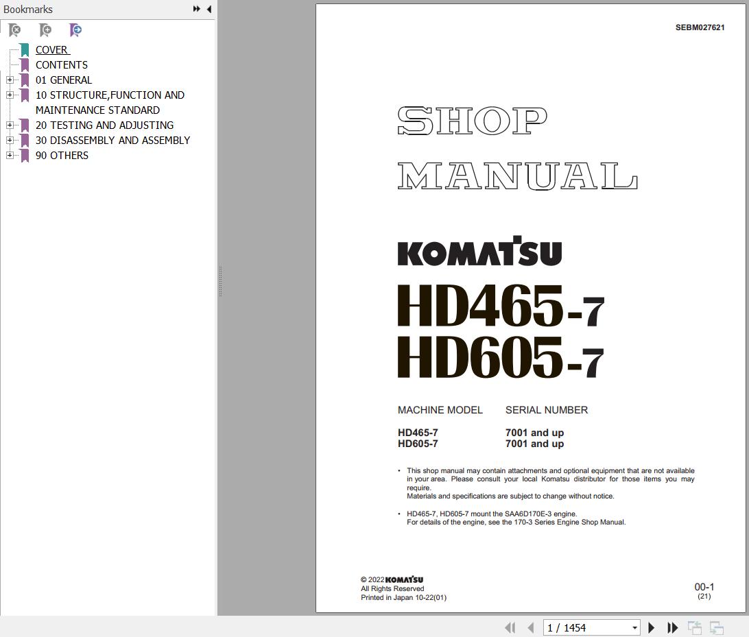
Task: Select the 30 DISASSEMBLY AND ASSEMBLY bookmark
Action: [112, 141]
